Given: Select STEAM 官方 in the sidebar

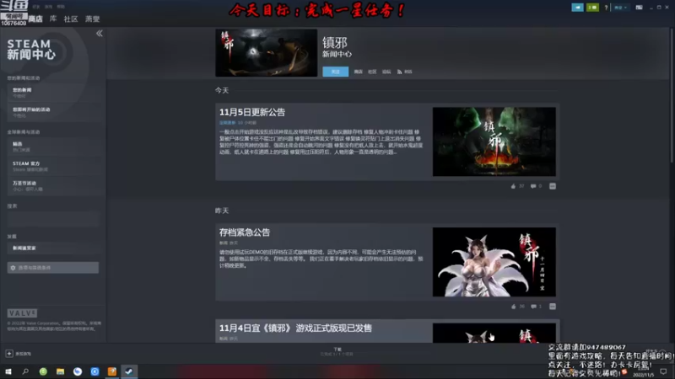Looking at the screenshot, I should click(x=53, y=166).
